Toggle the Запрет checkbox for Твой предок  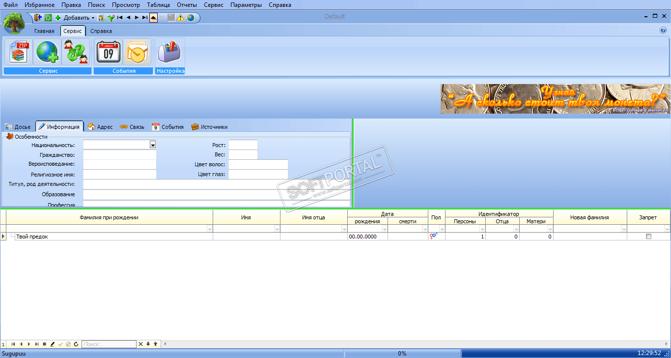(648, 237)
